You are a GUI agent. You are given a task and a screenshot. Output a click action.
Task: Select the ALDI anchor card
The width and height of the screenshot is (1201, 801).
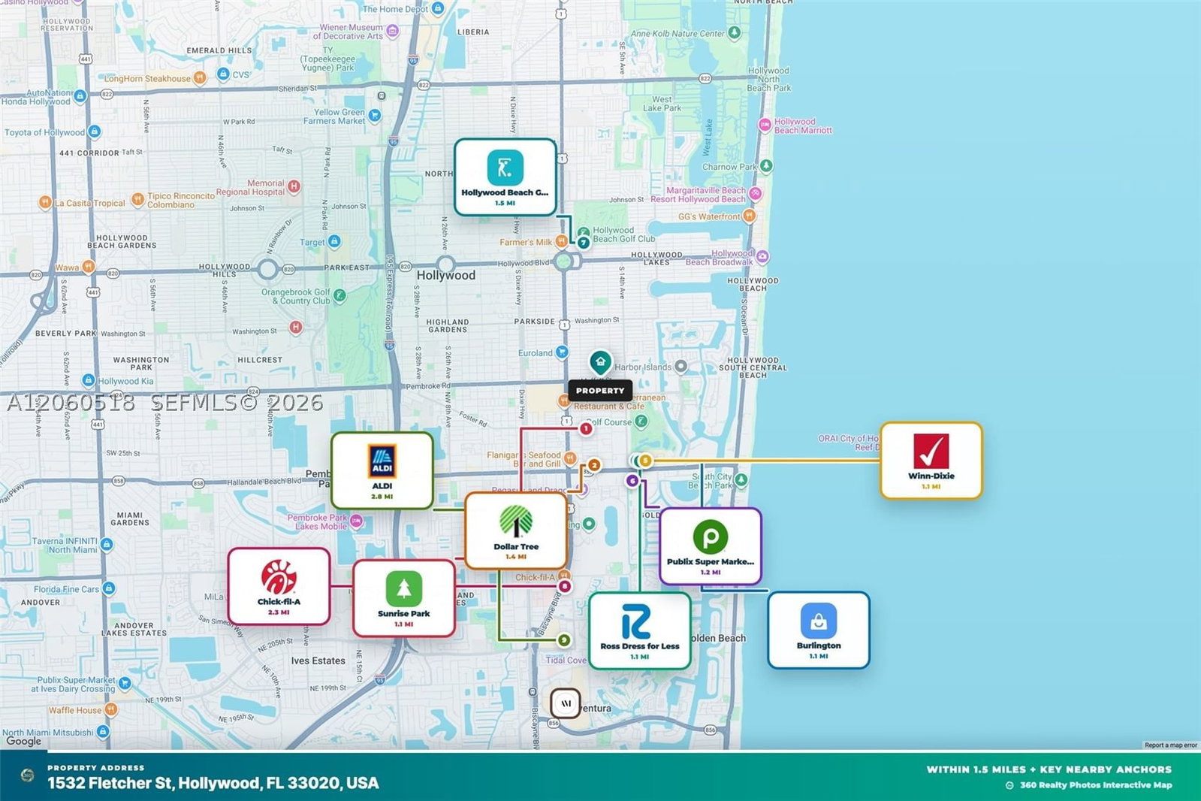382,470
